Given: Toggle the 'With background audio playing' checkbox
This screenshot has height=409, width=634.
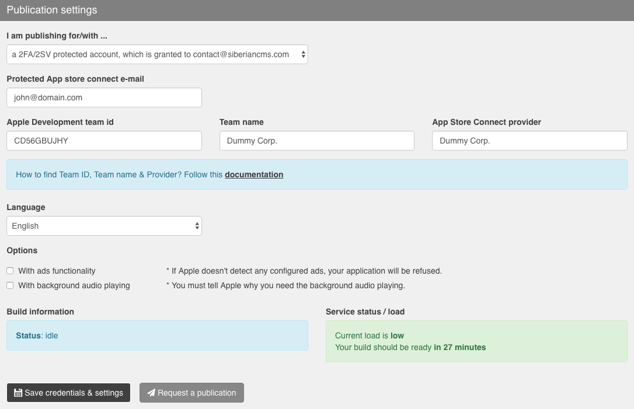Looking at the screenshot, I should coord(10,285).
